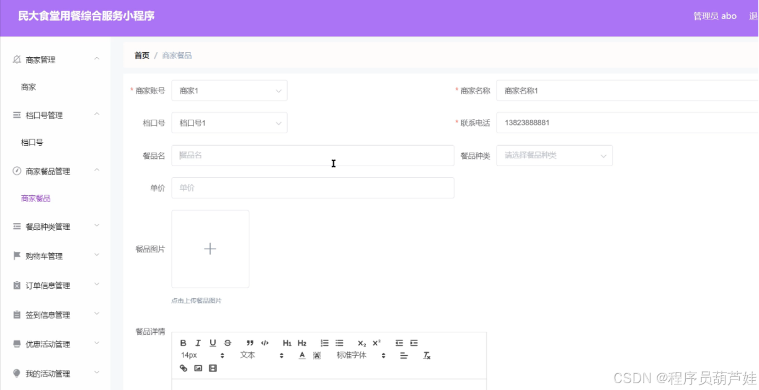
Task: Click into the 餐品名 input field
Action: pos(313,156)
